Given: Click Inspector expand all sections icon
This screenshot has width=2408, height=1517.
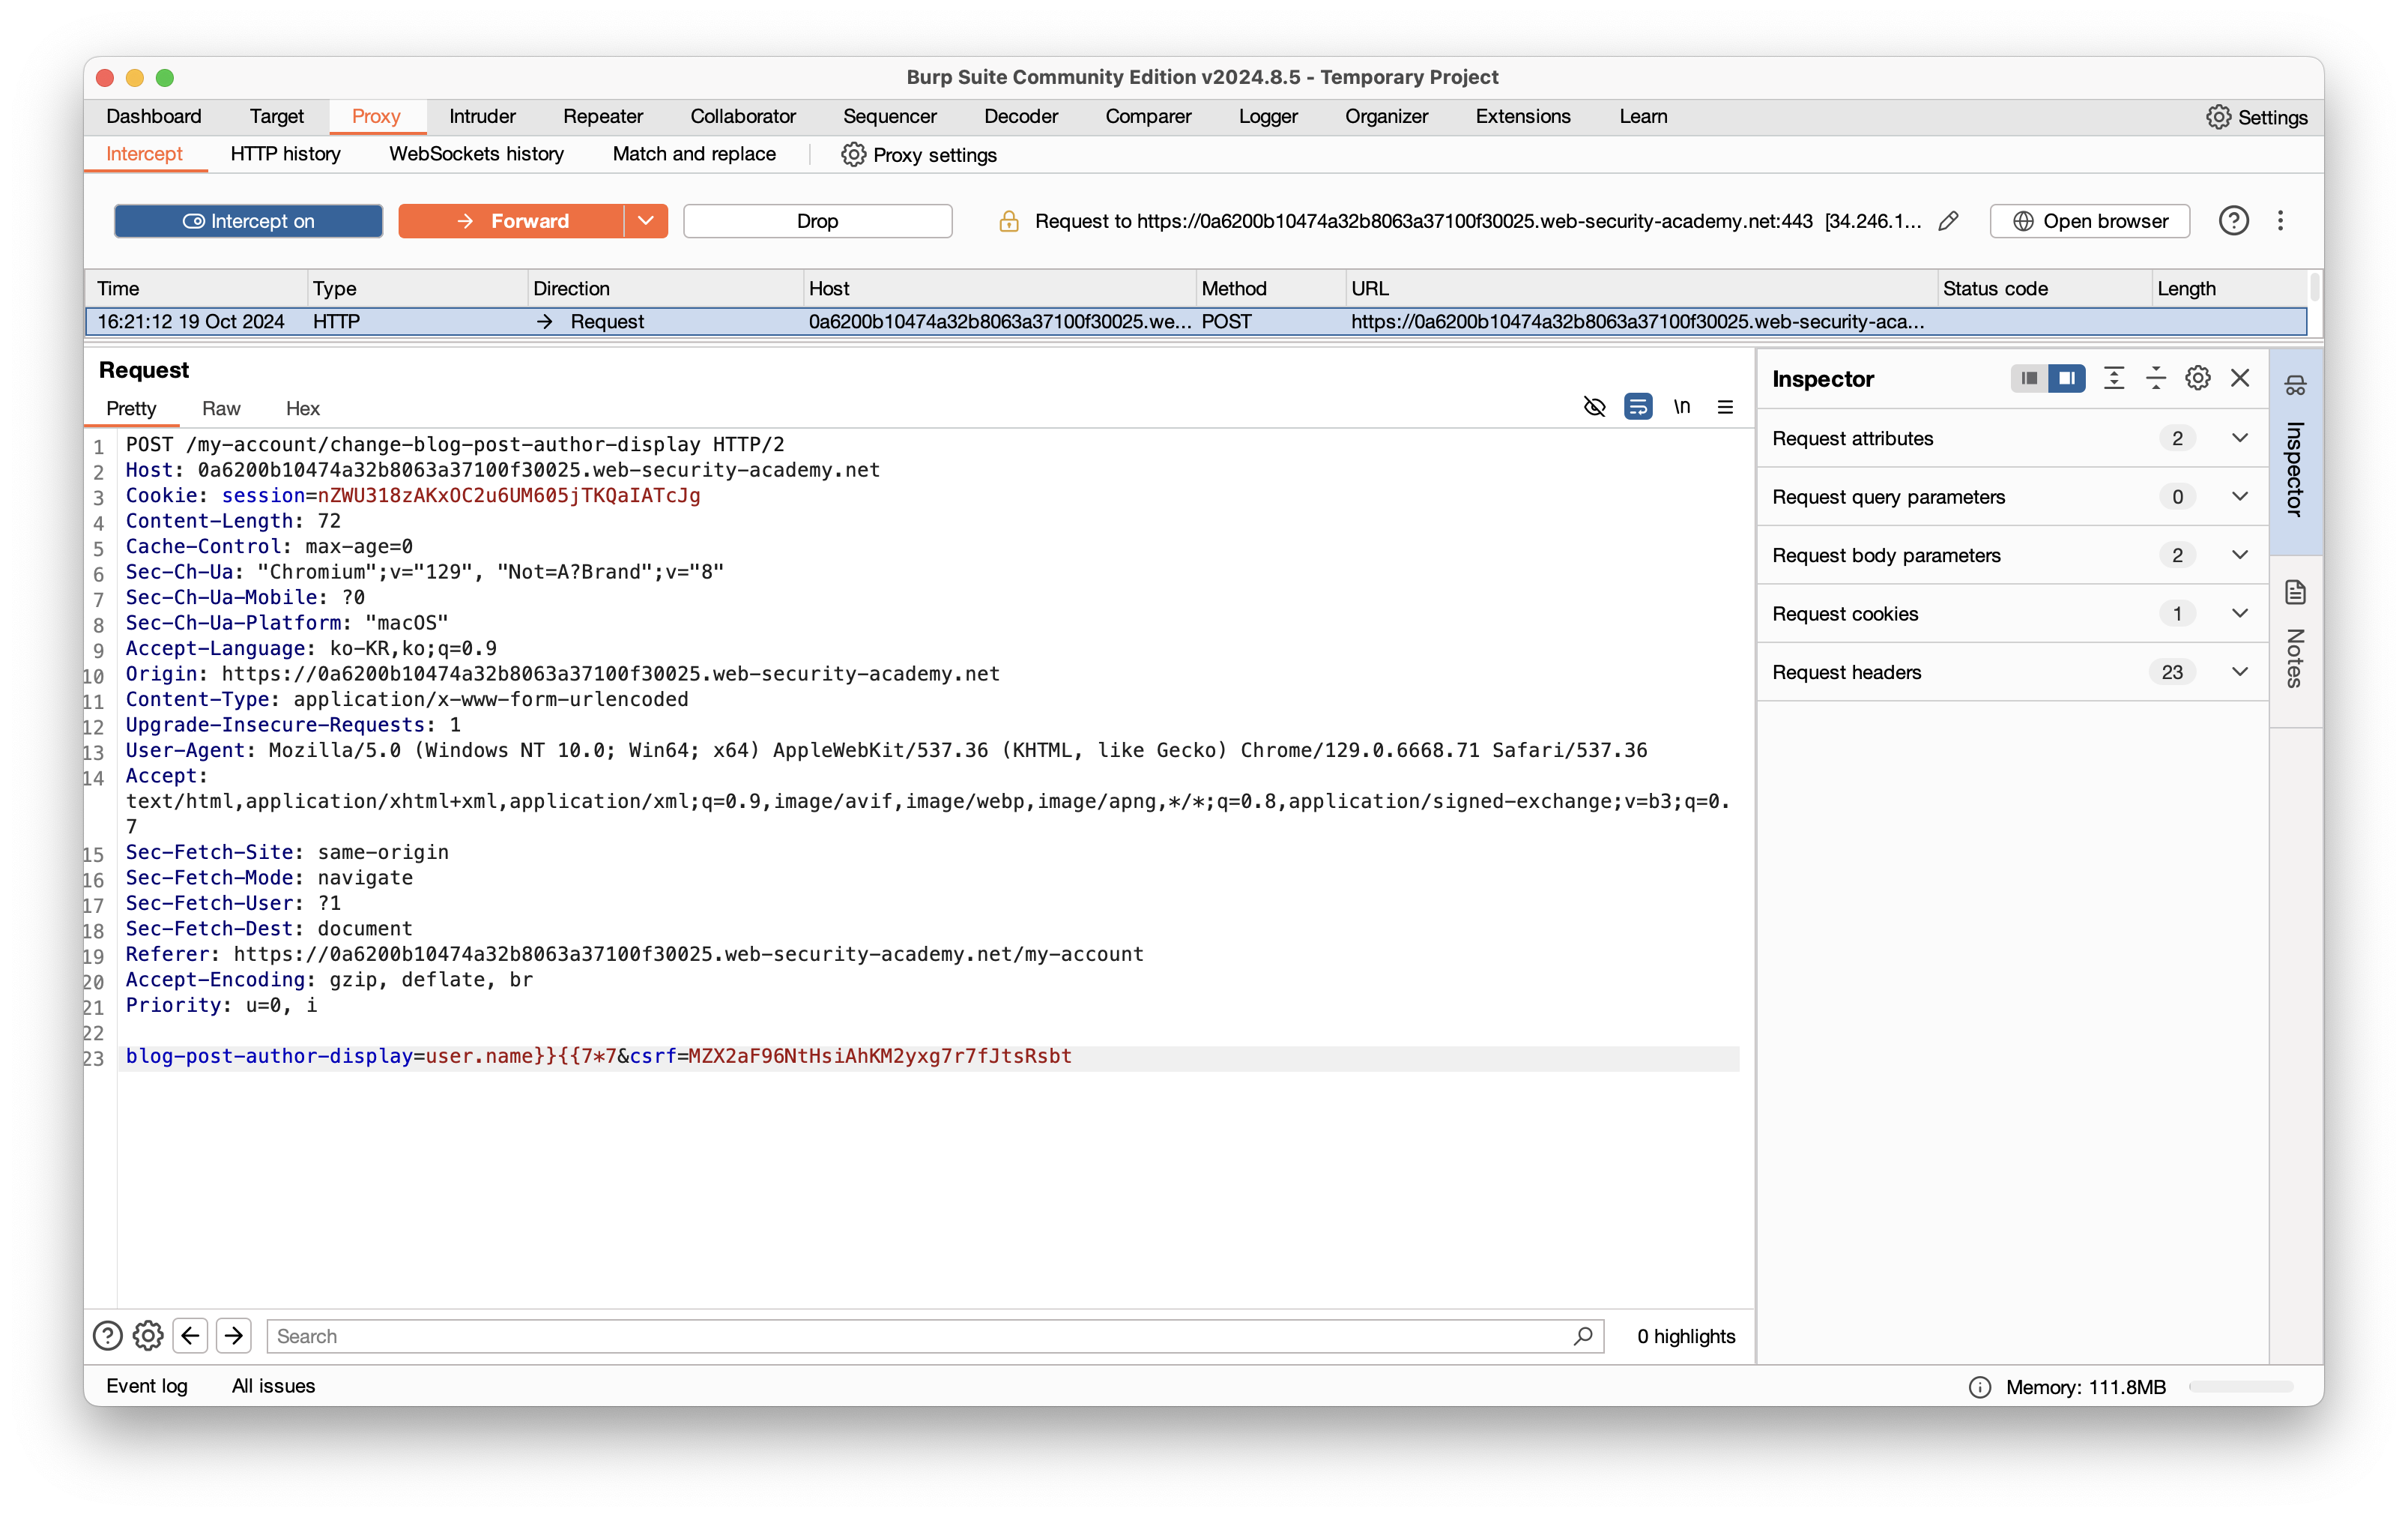Looking at the screenshot, I should (x=2113, y=379).
